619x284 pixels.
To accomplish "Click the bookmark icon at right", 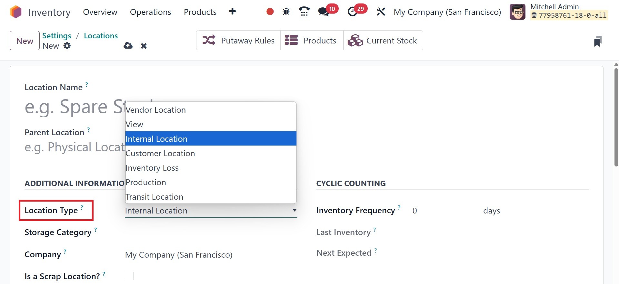I will pos(597,41).
